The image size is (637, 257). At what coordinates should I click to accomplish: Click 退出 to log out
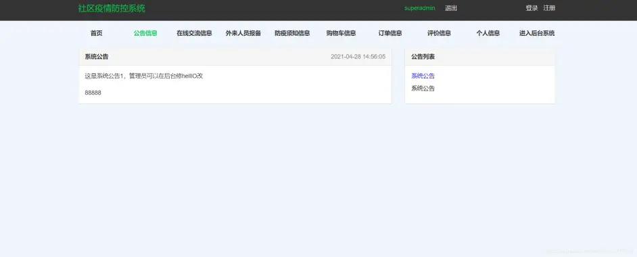[451, 8]
